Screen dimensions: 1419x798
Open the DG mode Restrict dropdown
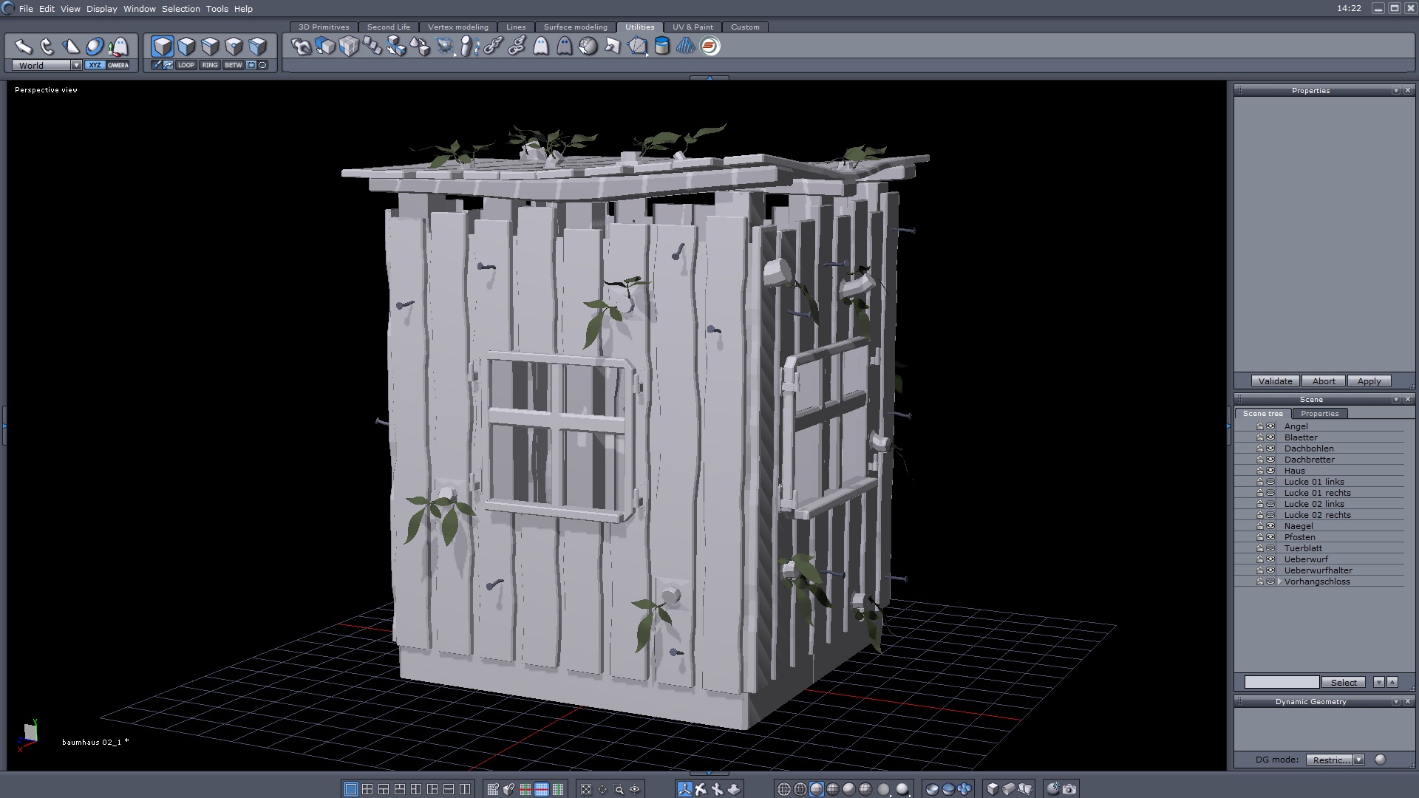1358,760
